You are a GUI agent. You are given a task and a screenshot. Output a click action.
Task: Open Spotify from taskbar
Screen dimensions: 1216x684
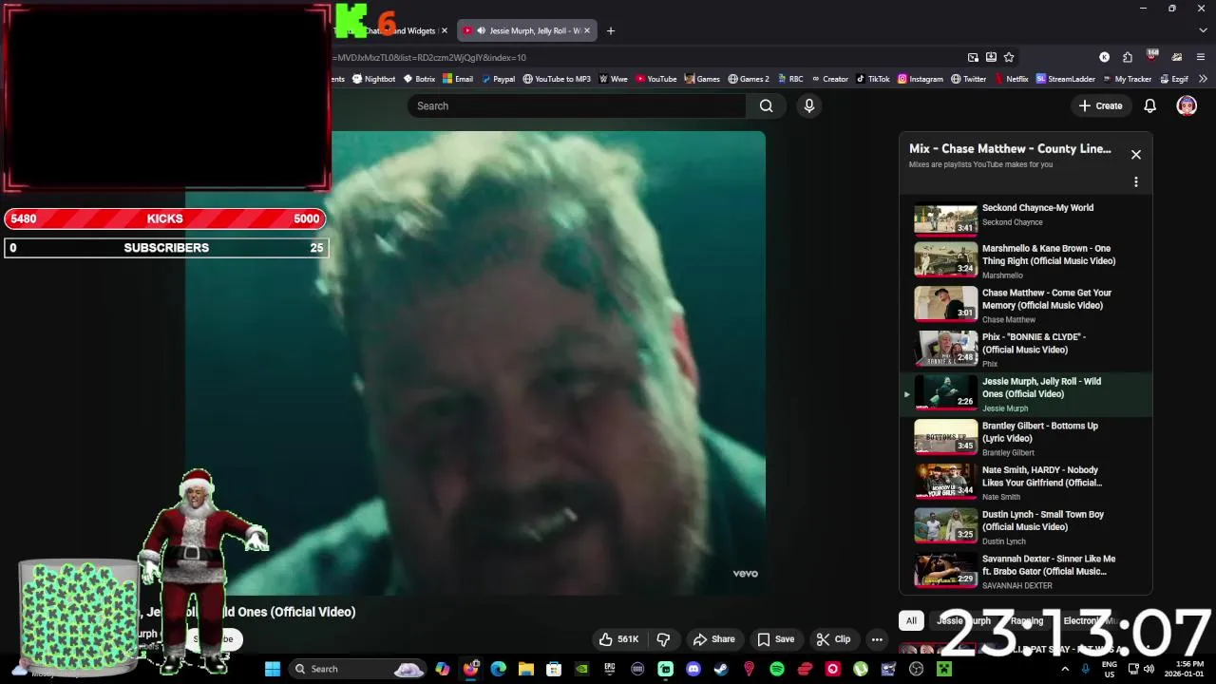(777, 669)
